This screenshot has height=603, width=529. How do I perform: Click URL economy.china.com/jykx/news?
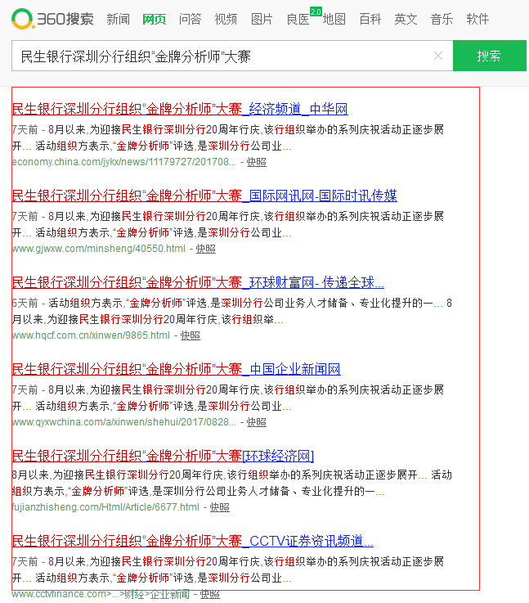(124, 162)
